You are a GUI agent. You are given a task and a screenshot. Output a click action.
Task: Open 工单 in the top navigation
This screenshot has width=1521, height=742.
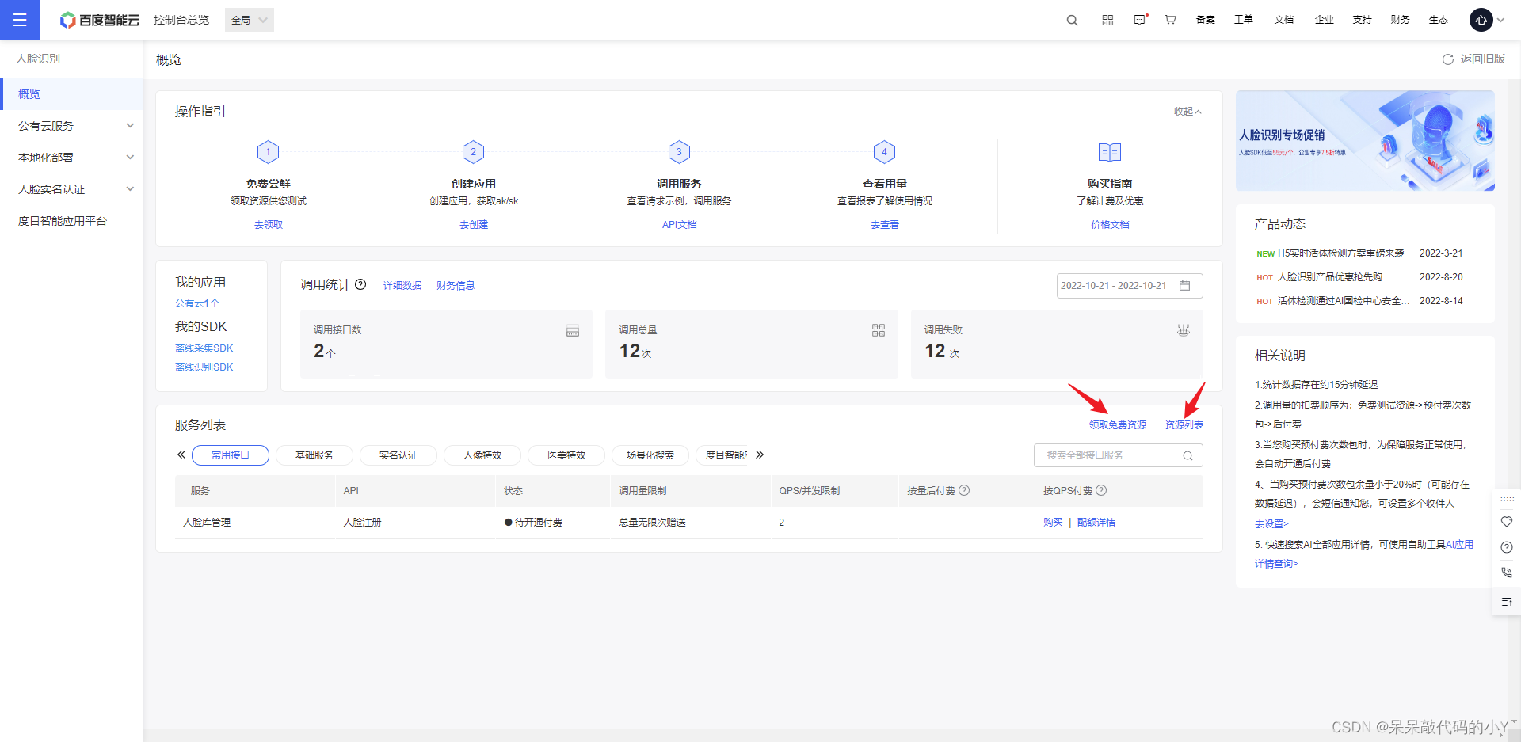1243,20
